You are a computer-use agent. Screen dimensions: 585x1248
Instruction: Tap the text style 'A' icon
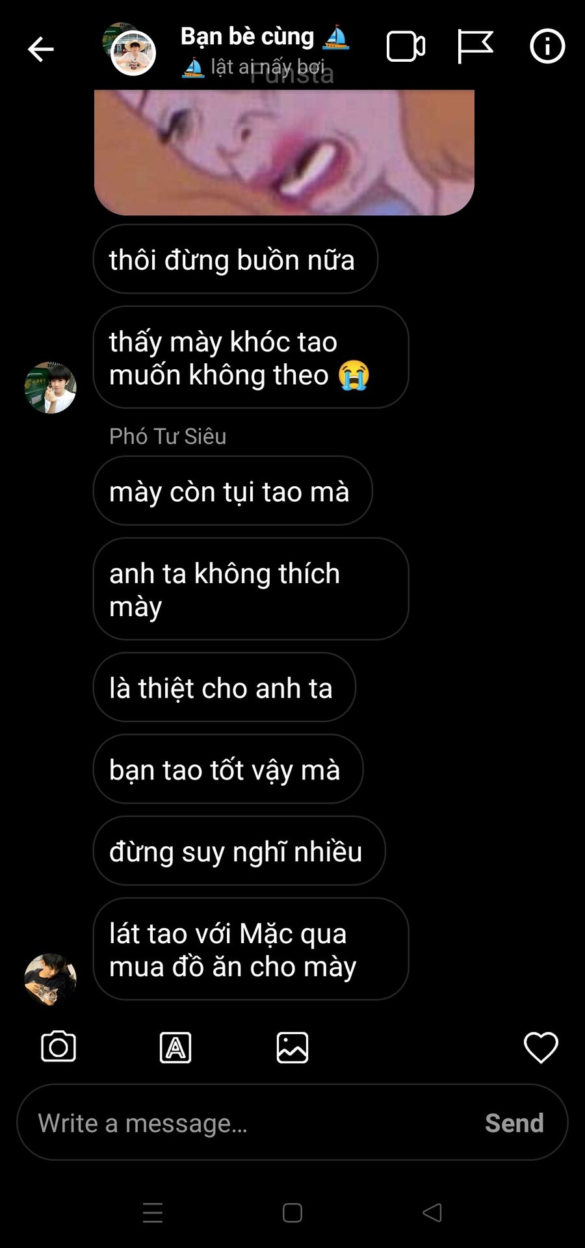pyautogui.click(x=175, y=1047)
